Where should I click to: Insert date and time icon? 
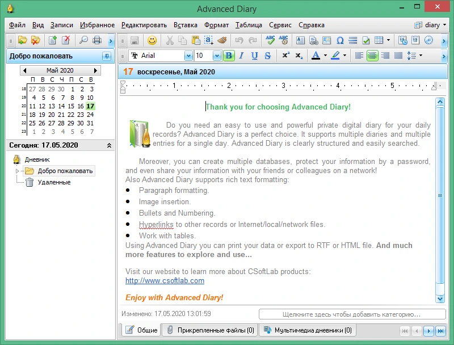402,40
